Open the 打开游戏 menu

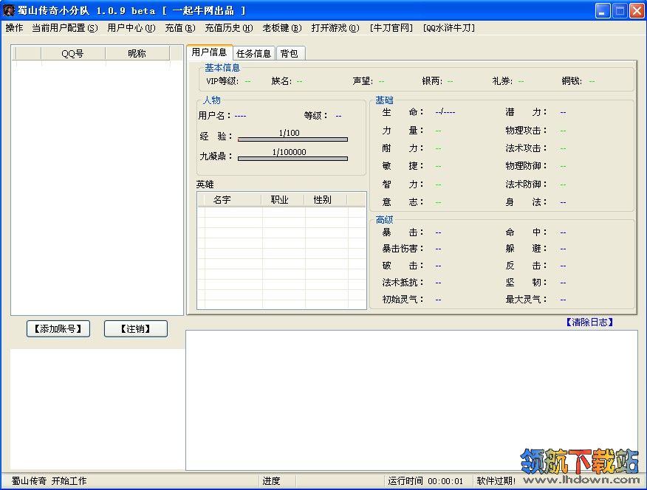(335, 28)
